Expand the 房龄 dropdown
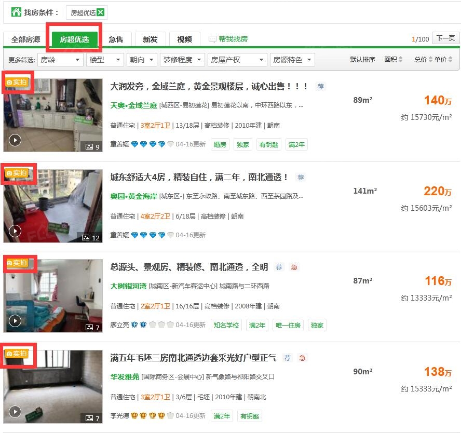The image size is (461, 433). click(61, 60)
